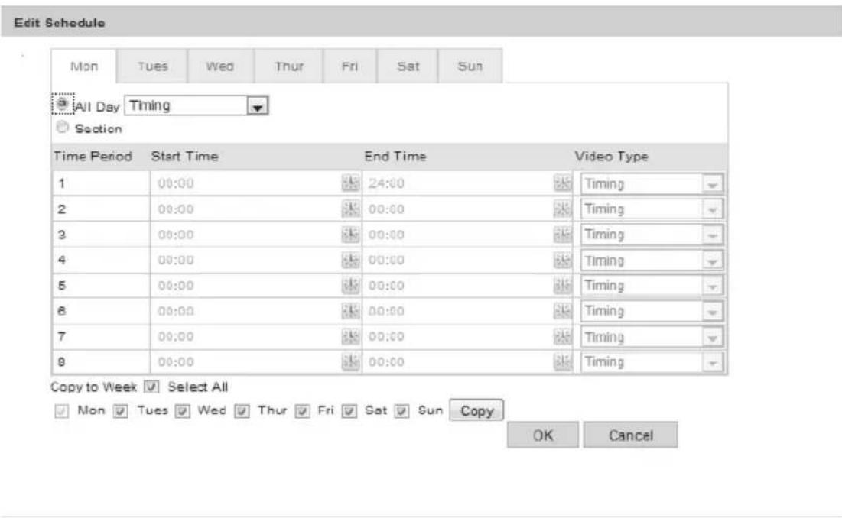Toggle the Sun copy checkbox
842x518 pixels.
pos(402,411)
